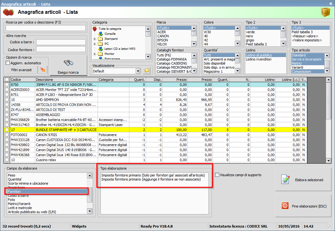The height and width of the screenshot is (231, 335).
Task: Click Cataloghi fornitori scroll down arrow
Action: coord(194,71)
